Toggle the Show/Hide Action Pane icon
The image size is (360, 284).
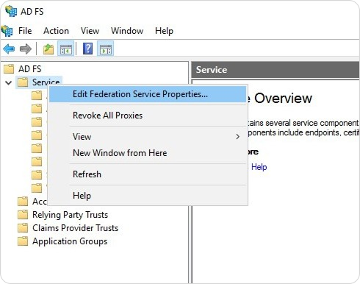pyautogui.click(x=106, y=49)
